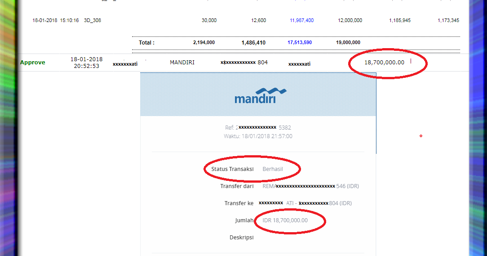
Task: Click the blue value 11,987,400
Action: pos(301,20)
